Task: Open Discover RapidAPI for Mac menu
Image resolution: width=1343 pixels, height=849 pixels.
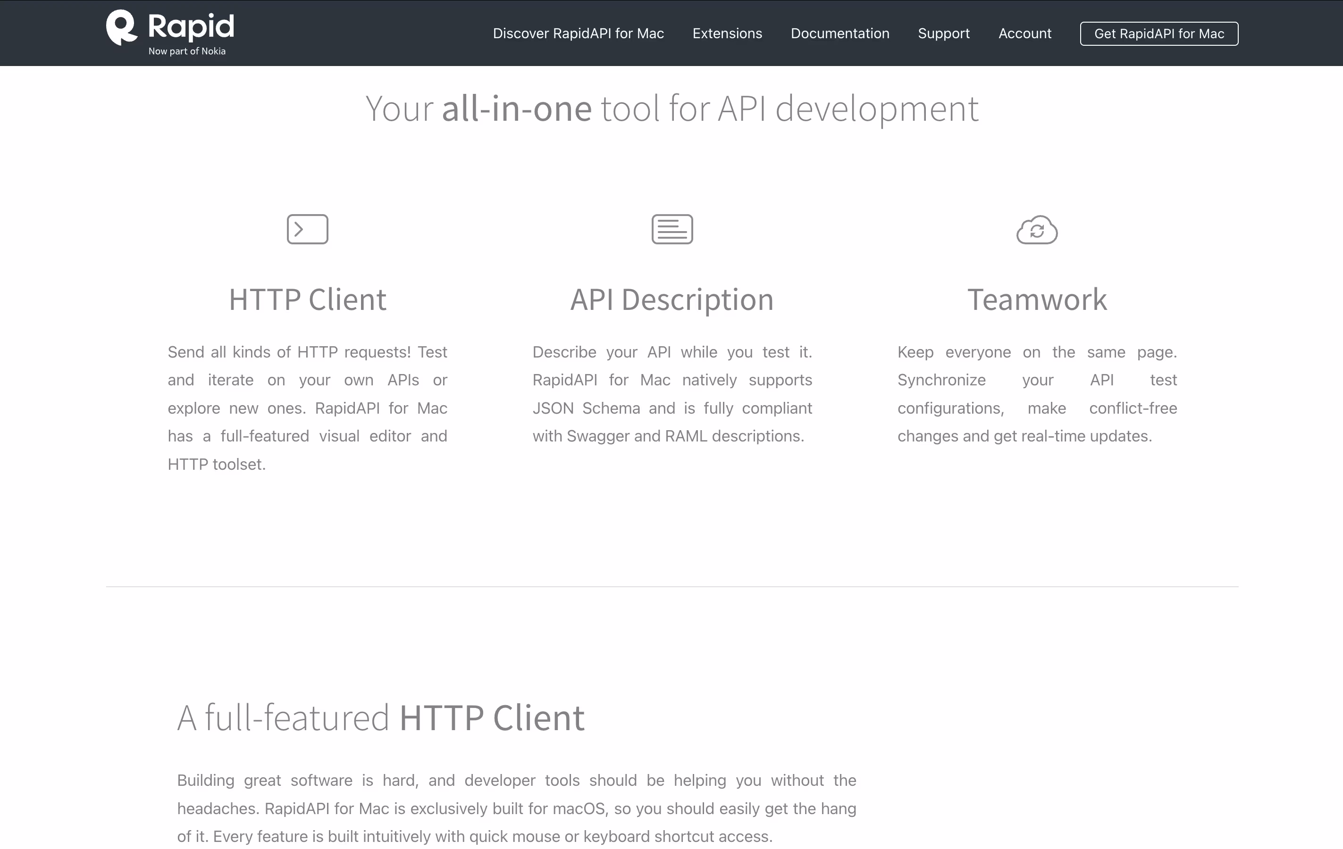Action: (x=578, y=33)
